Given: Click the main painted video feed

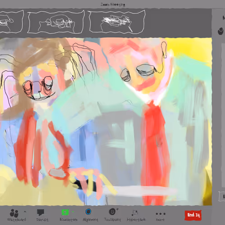Looking at the screenshot, I should click(106, 121).
